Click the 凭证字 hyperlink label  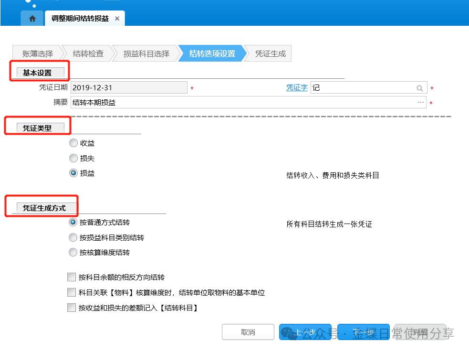tap(296, 88)
